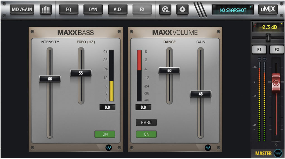
Task: Click the MaxxVolume 0.0 meter value field
Action: pyautogui.click(x=143, y=107)
